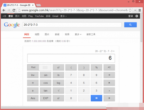Click the page icon in the address bar
Image resolution: width=144 pixels, height=110 pixels.
point(19,10)
